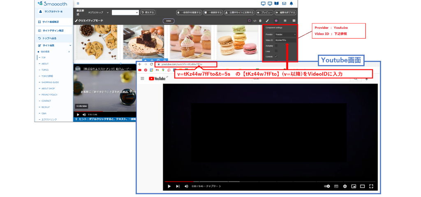The image size is (421, 197).
Task: Enter fullscreen in the YouTube player
Action: (371, 186)
